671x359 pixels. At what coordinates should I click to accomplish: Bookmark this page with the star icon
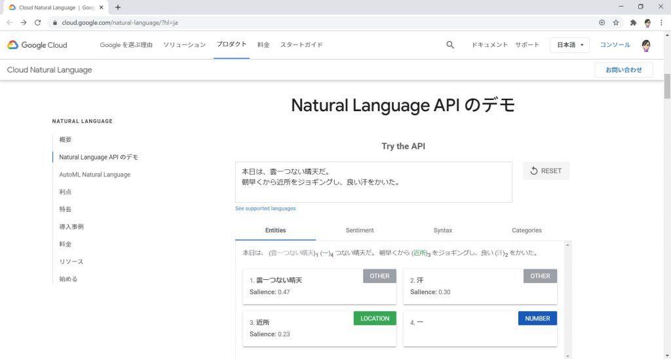616,23
